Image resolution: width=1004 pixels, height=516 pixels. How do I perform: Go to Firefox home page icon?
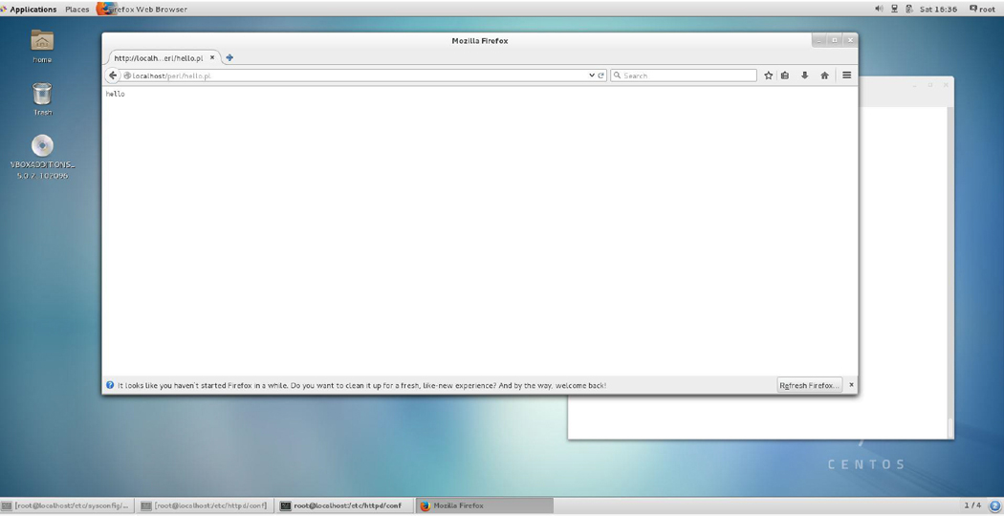[x=824, y=75]
